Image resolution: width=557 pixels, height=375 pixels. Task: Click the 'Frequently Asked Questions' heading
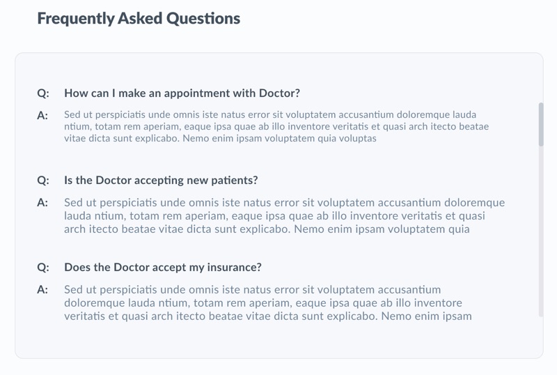pyautogui.click(x=139, y=19)
